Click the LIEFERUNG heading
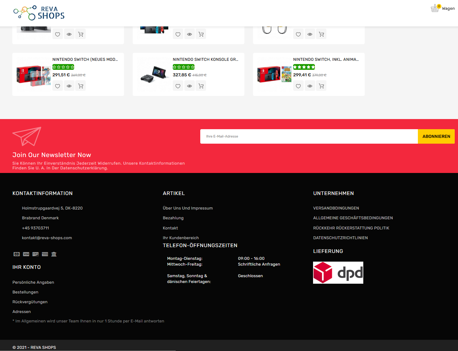This screenshot has height=351, width=458. coord(328,251)
